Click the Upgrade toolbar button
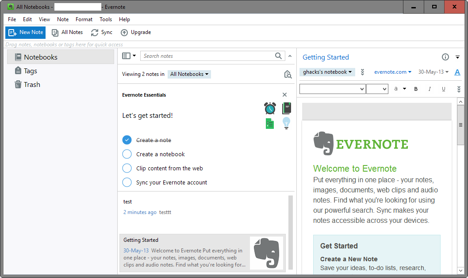Image resolution: width=468 pixels, height=278 pixels. (x=136, y=33)
